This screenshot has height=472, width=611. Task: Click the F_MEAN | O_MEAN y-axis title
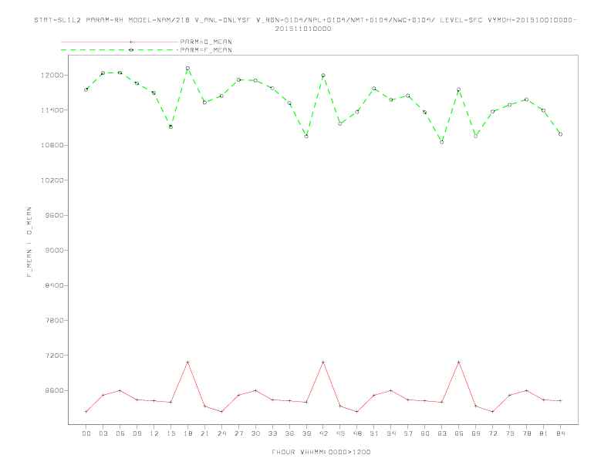pos(29,242)
